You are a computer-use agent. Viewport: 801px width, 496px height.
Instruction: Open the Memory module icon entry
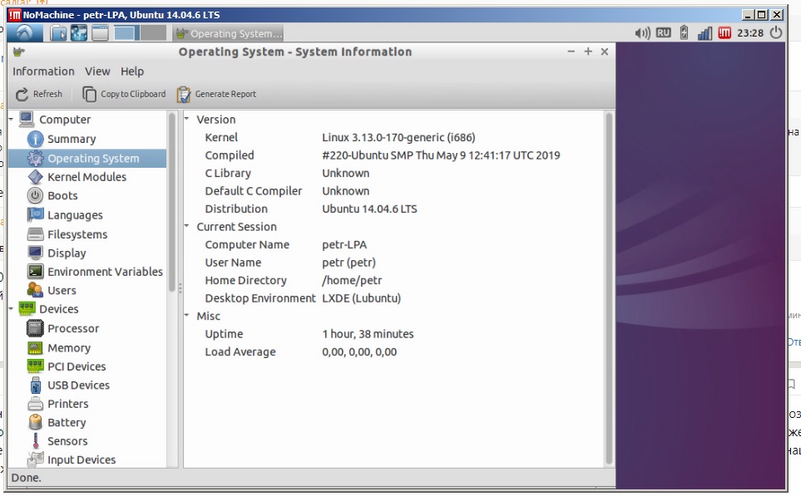(x=35, y=348)
